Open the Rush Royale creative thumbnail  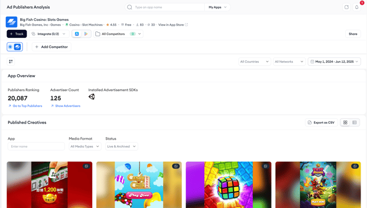click(318, 185)
